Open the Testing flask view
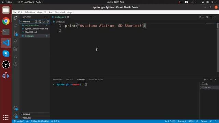This screenshot has width=219, height=123. tap(15, 56)
